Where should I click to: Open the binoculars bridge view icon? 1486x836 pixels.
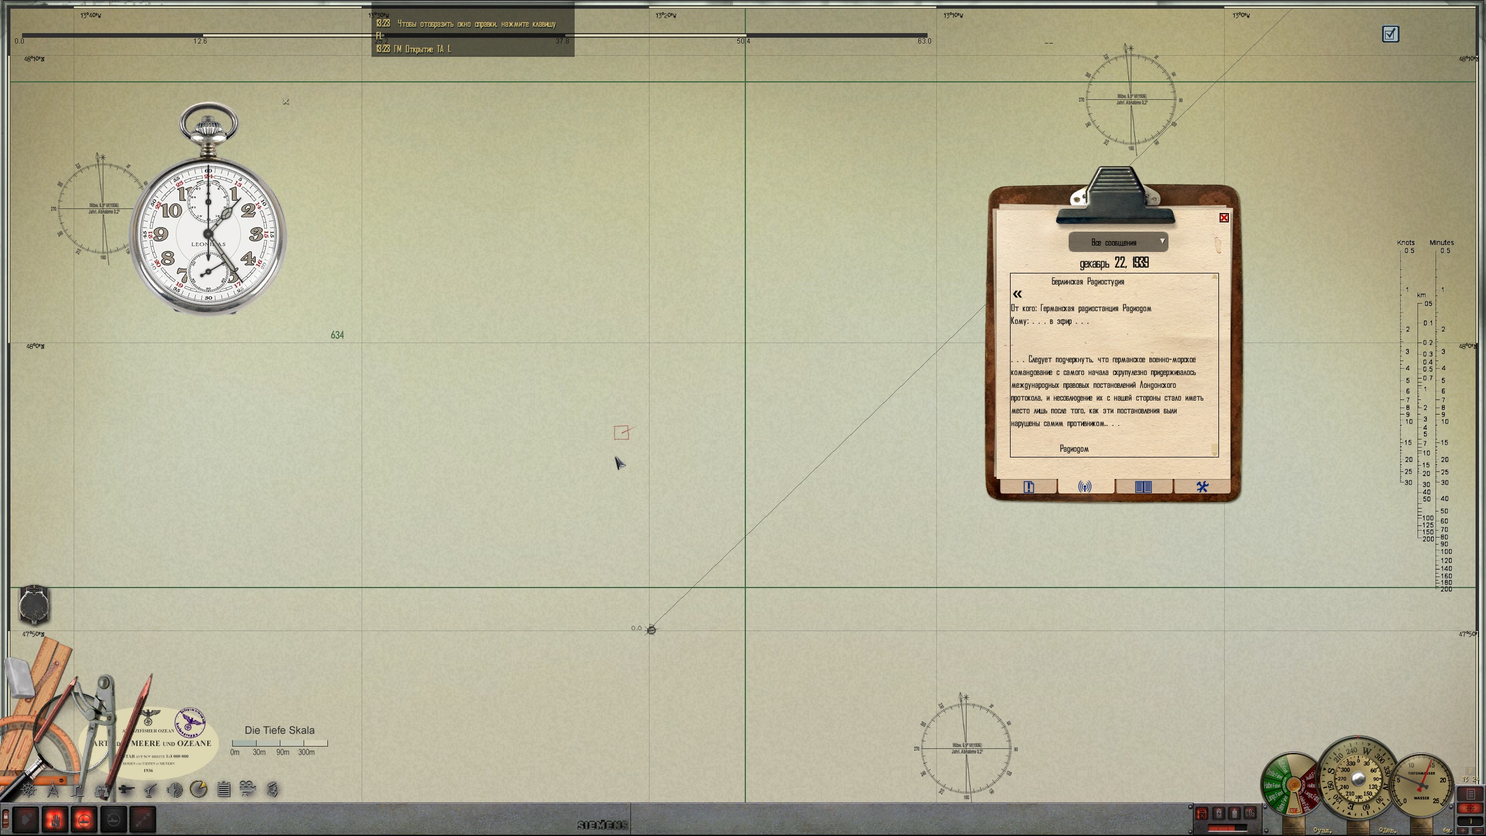102,791
